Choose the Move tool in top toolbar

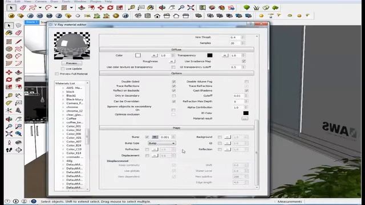click(x=100, y=7)
